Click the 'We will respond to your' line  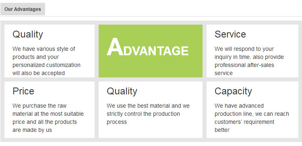pyautogui.click(x=244, y=49)
